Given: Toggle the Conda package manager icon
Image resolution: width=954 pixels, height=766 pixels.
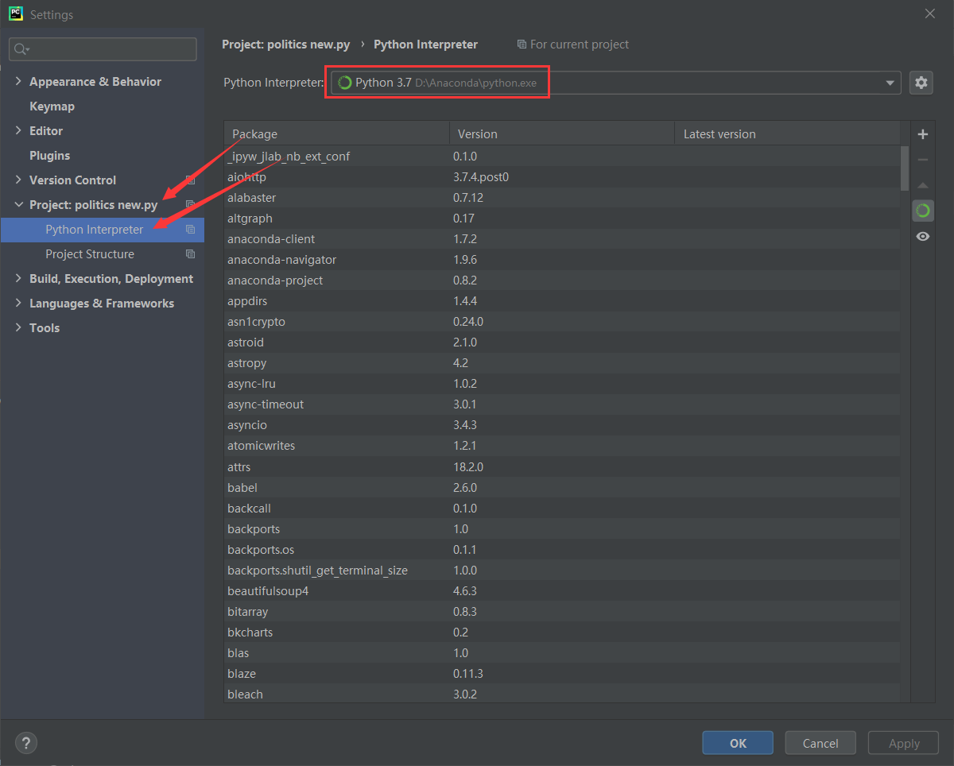Looking at the screenshot, I should [923, 211].
